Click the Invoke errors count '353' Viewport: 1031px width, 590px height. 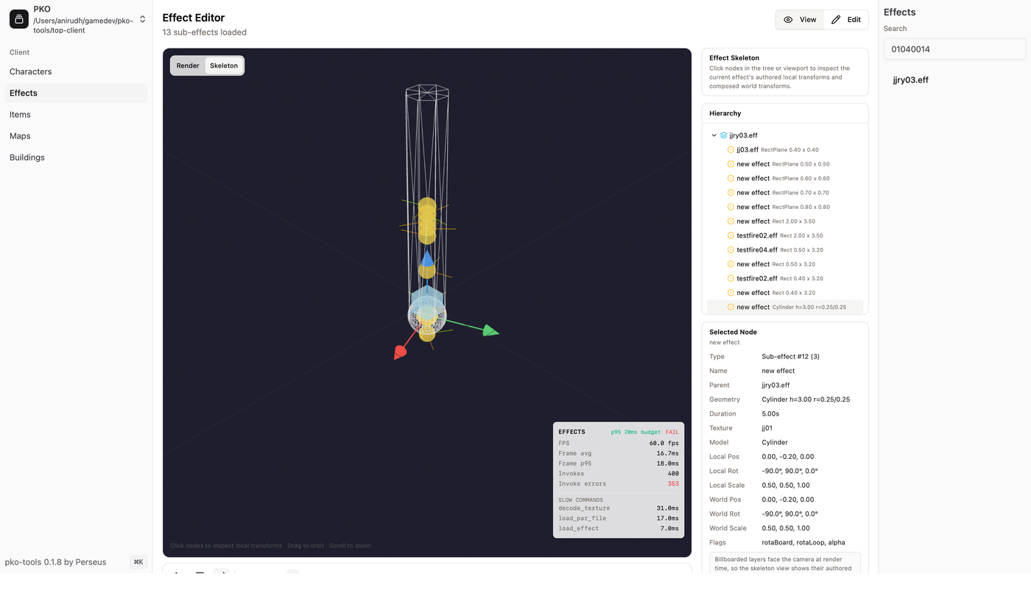point(673,484)
